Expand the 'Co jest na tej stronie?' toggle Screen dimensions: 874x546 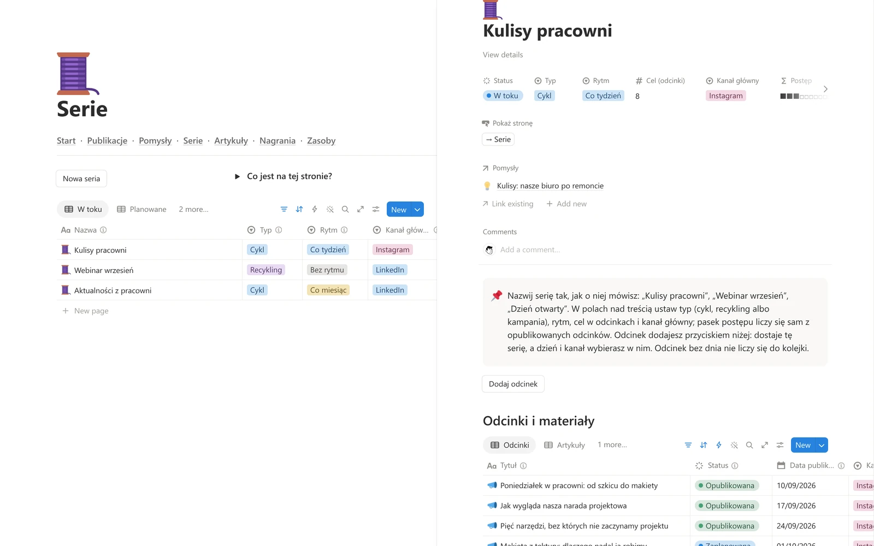pos(237,176)
